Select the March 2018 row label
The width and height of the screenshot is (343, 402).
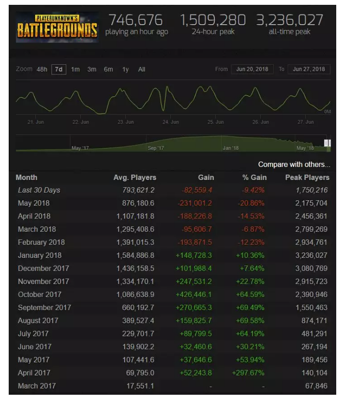pos(37,229)
